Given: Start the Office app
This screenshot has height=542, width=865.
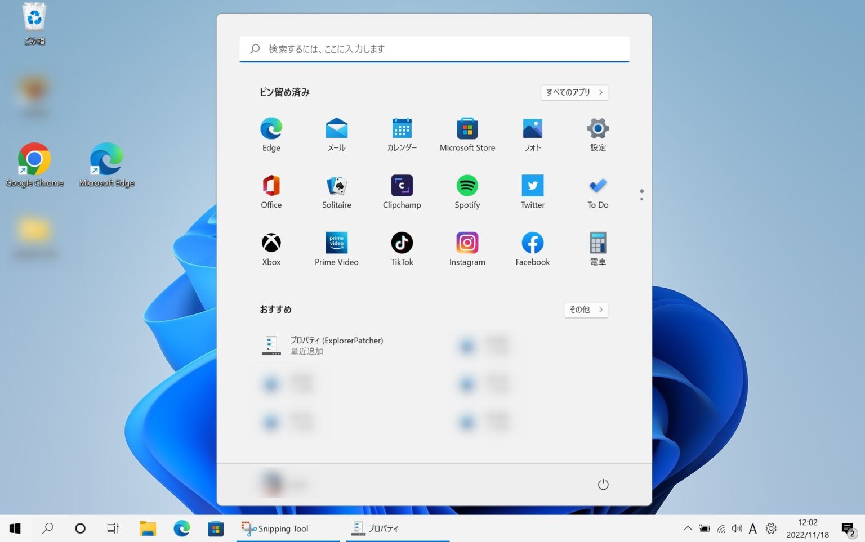Looking at the screenshot, I should click(271, 191).
